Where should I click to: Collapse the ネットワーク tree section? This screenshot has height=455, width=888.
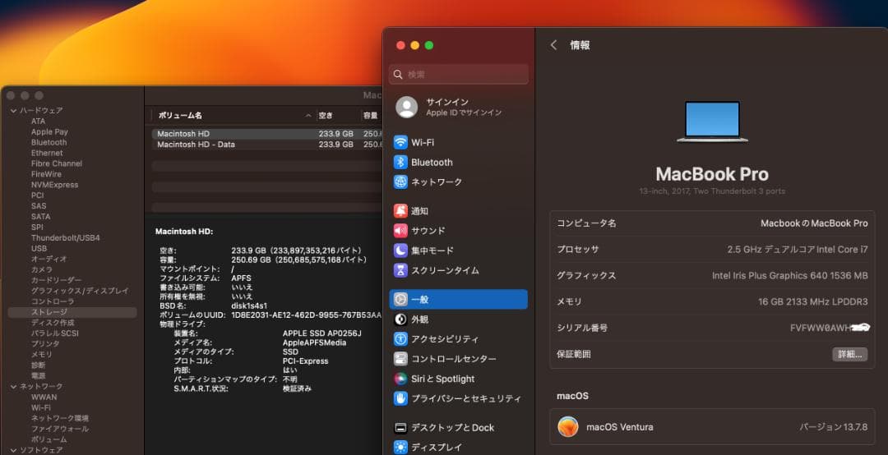tap(14, 387)
